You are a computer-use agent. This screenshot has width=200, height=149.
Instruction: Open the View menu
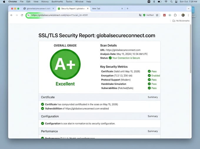coord(36,2)
